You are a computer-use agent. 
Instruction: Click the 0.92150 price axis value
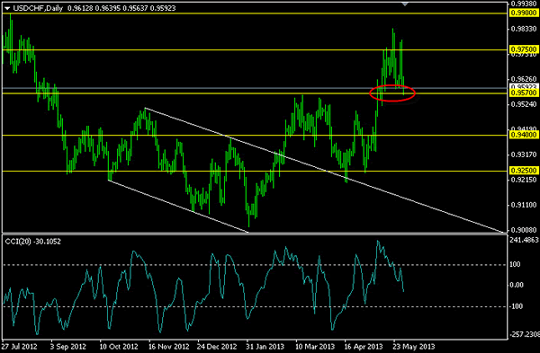(x=524, y=180)
